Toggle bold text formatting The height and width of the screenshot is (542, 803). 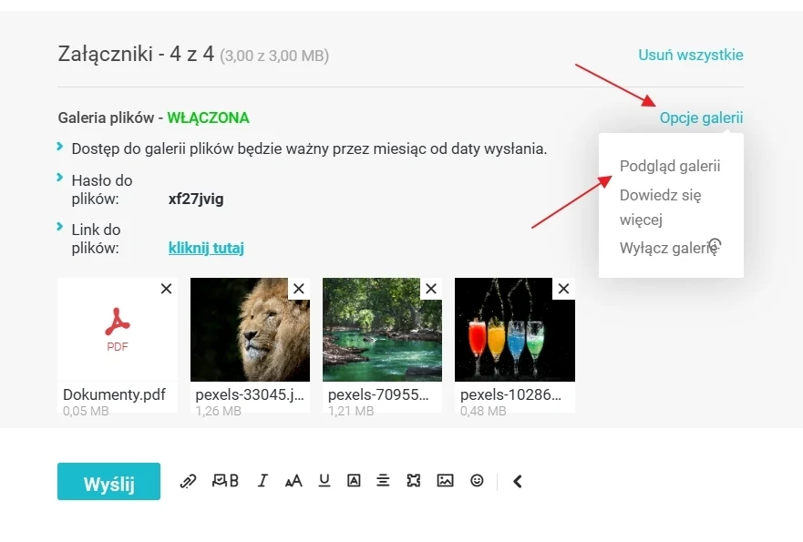(x=234, y=481)
